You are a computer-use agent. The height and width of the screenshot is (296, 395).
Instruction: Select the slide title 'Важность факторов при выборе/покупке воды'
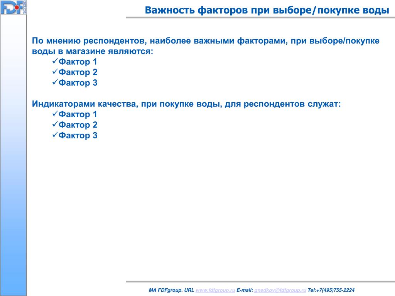(x=267, y=10)
